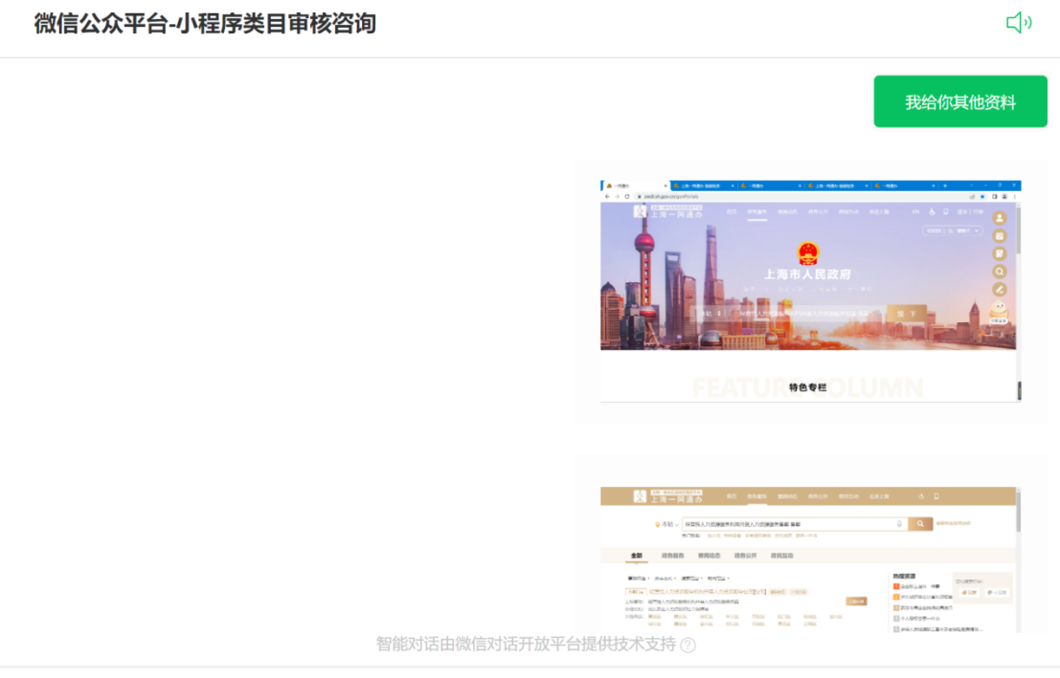Screen dimensions: 1060x678
Task: Click the 上海一网通办 logo in second screenshot header
Action: click(668, 496)
